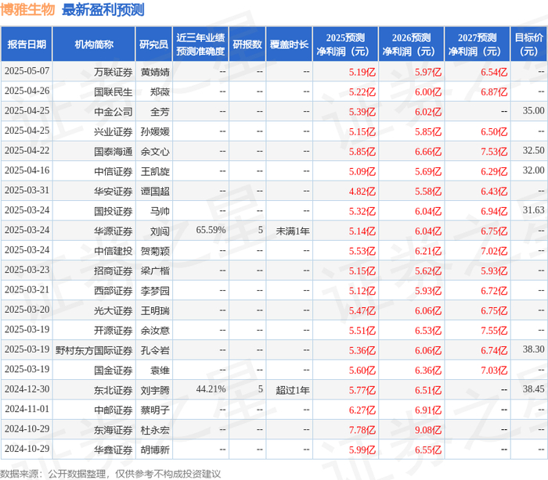Click the 2026预测净利润 column header
Viewport: 548px width, 480px height.
click(411, 45)
